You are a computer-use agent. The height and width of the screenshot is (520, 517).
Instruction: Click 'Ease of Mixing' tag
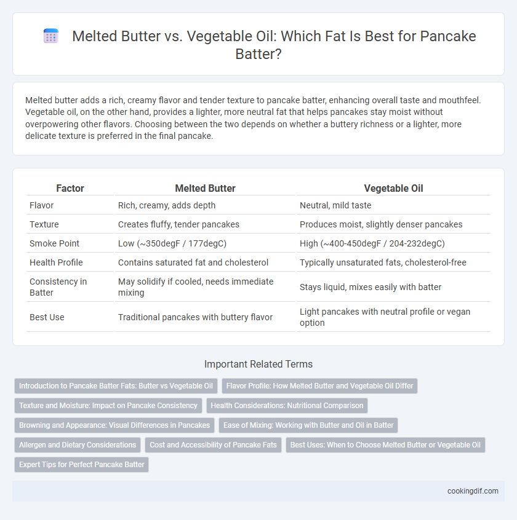(x=308, y=425)
